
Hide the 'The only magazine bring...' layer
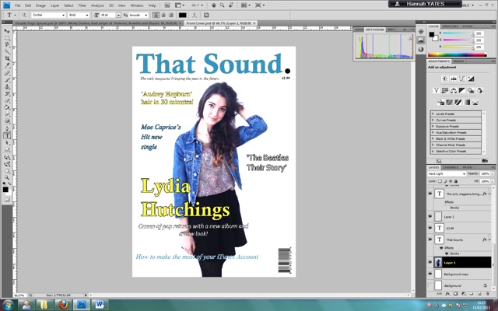(x=430, y=194)
